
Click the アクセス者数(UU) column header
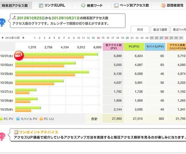[x=176, y=47]
